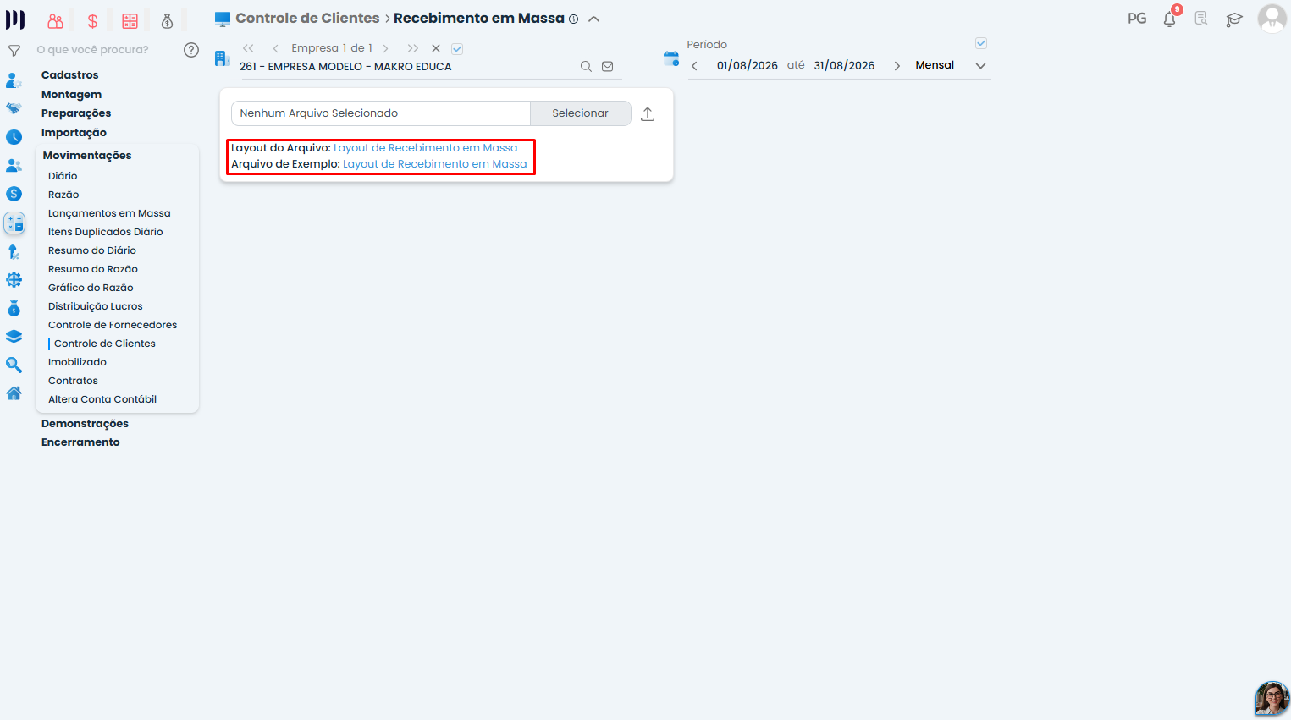Open the red calculator module icon
The width and height of the screenshot is (1291, 720).
(130, 21)
